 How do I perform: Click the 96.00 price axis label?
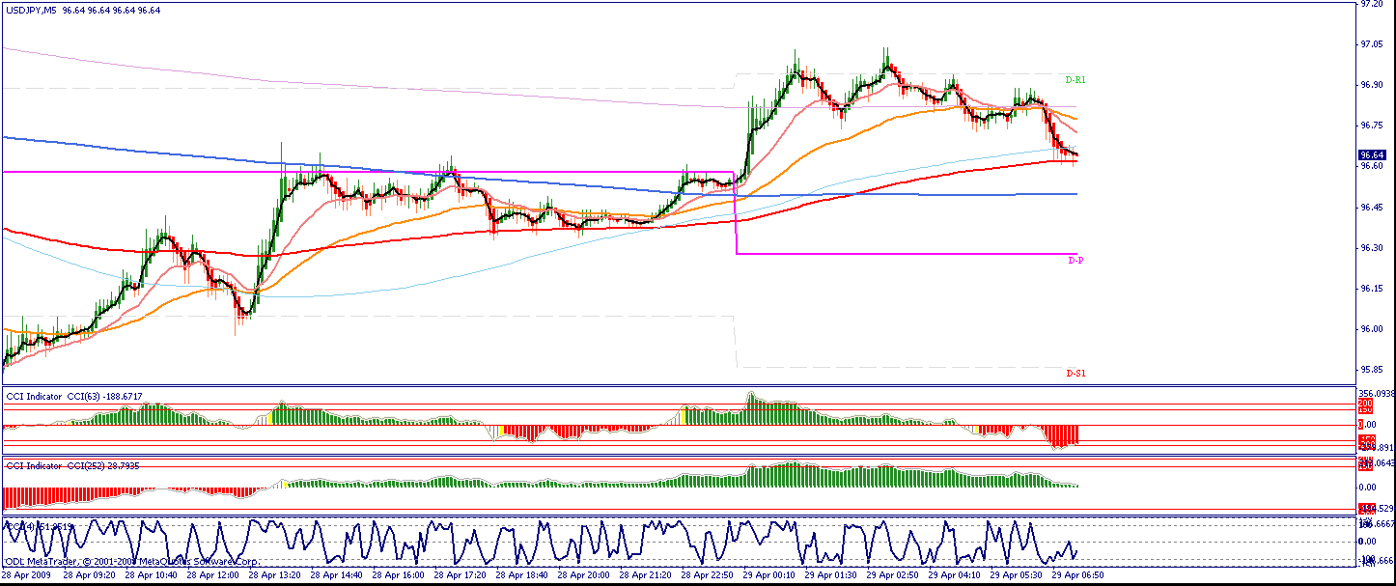[x=1371, y=329]
